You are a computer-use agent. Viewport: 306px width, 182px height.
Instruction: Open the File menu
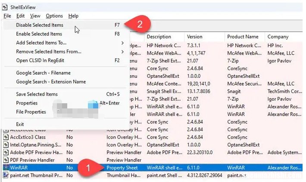point(7,16)
